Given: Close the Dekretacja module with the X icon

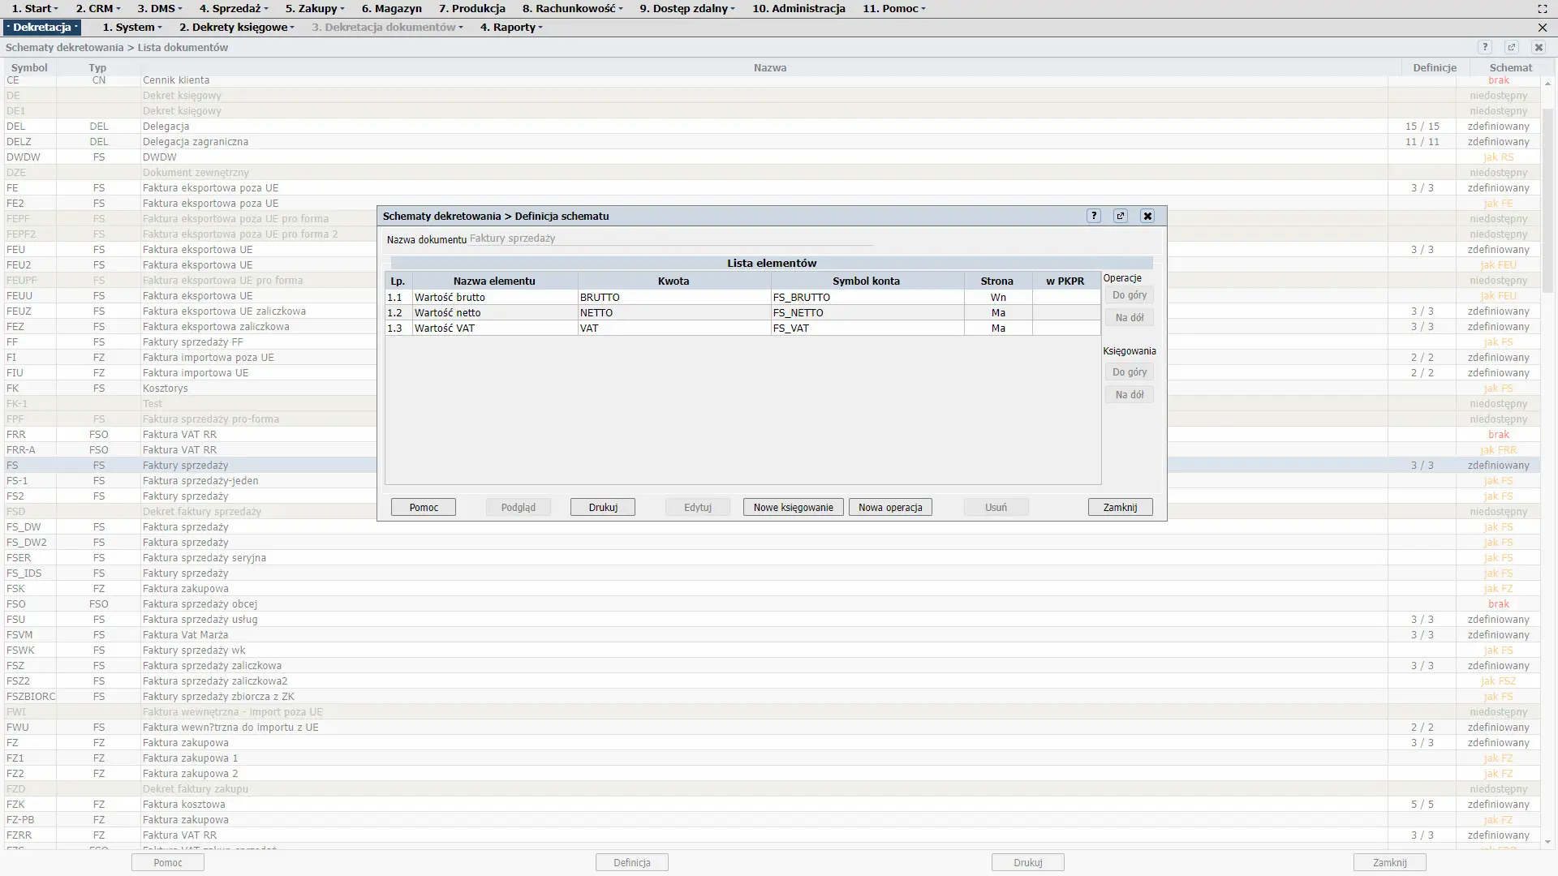Looking at the screenshot, I should [1543, 28].
